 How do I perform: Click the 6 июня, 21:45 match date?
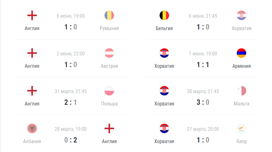tap(203, 16)
